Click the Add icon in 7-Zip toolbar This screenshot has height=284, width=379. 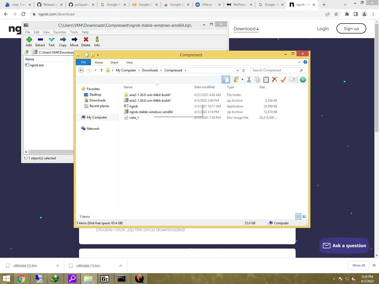click(29, 39)
